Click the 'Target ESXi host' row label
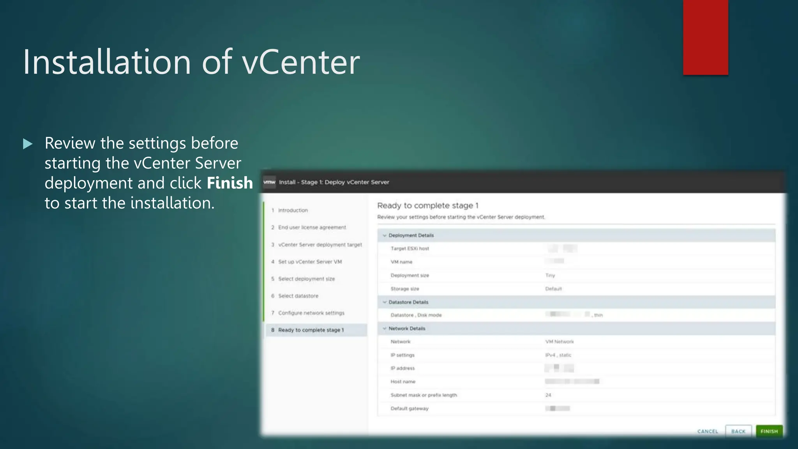This screenshot has height=449, width=798. pyautogui.click(x=410, y=248)
